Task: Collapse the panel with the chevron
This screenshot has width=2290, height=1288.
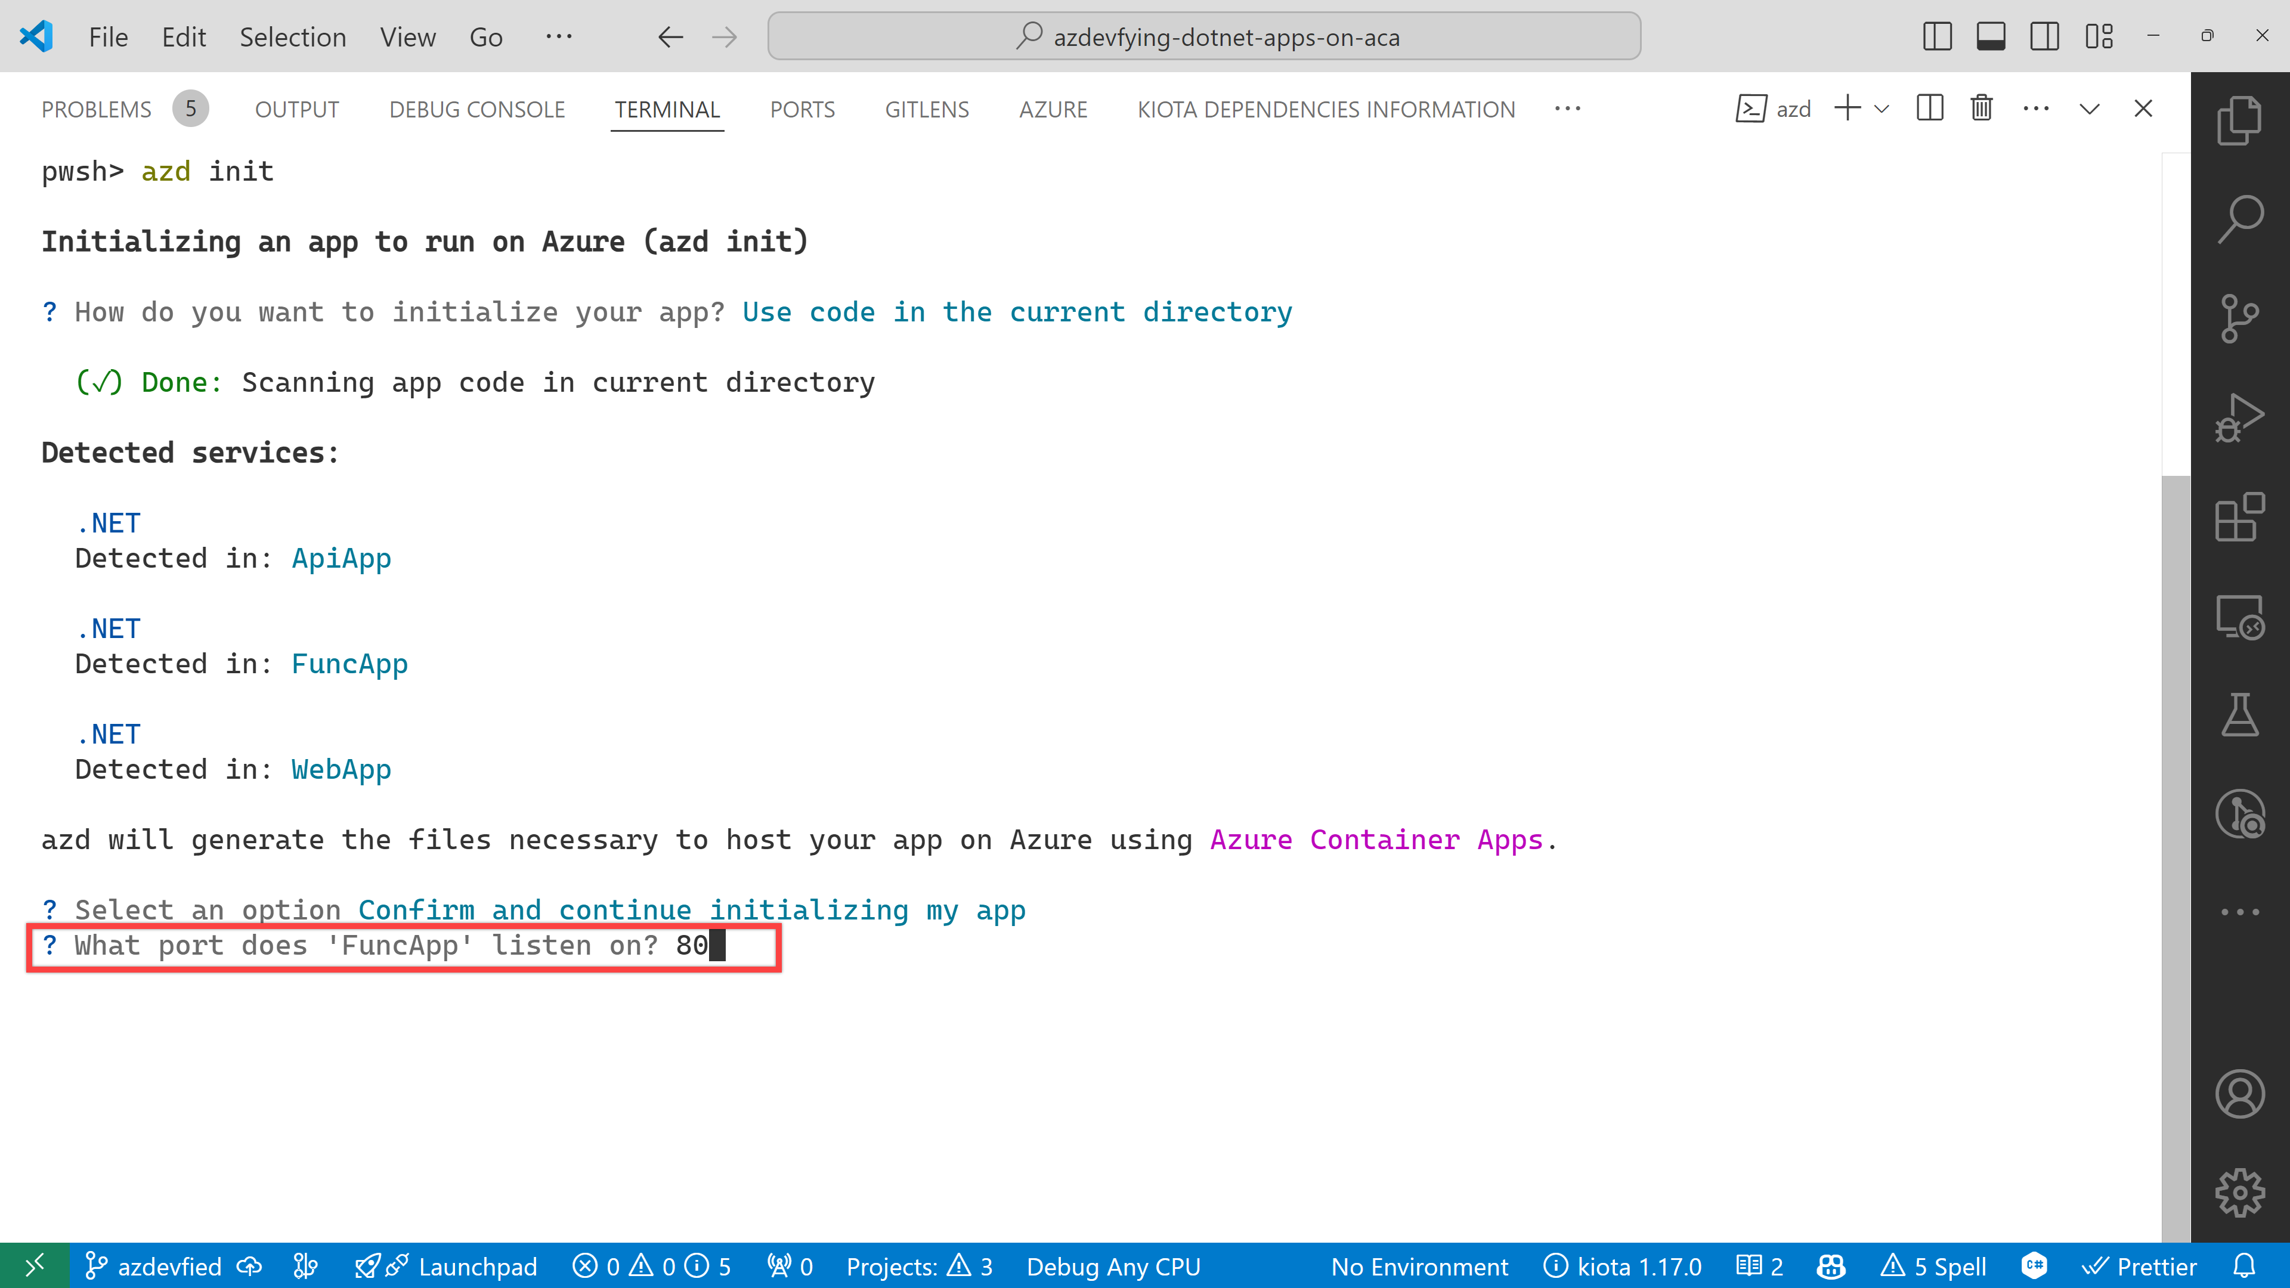Action: [2090, 109]
